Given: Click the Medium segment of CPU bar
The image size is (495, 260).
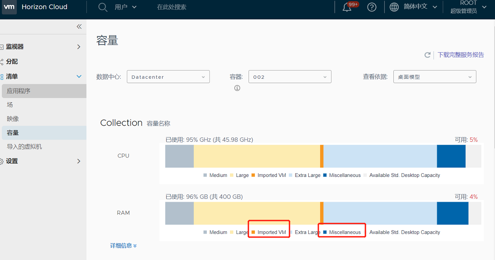Looking at the screenshot, I should point(179,156).
